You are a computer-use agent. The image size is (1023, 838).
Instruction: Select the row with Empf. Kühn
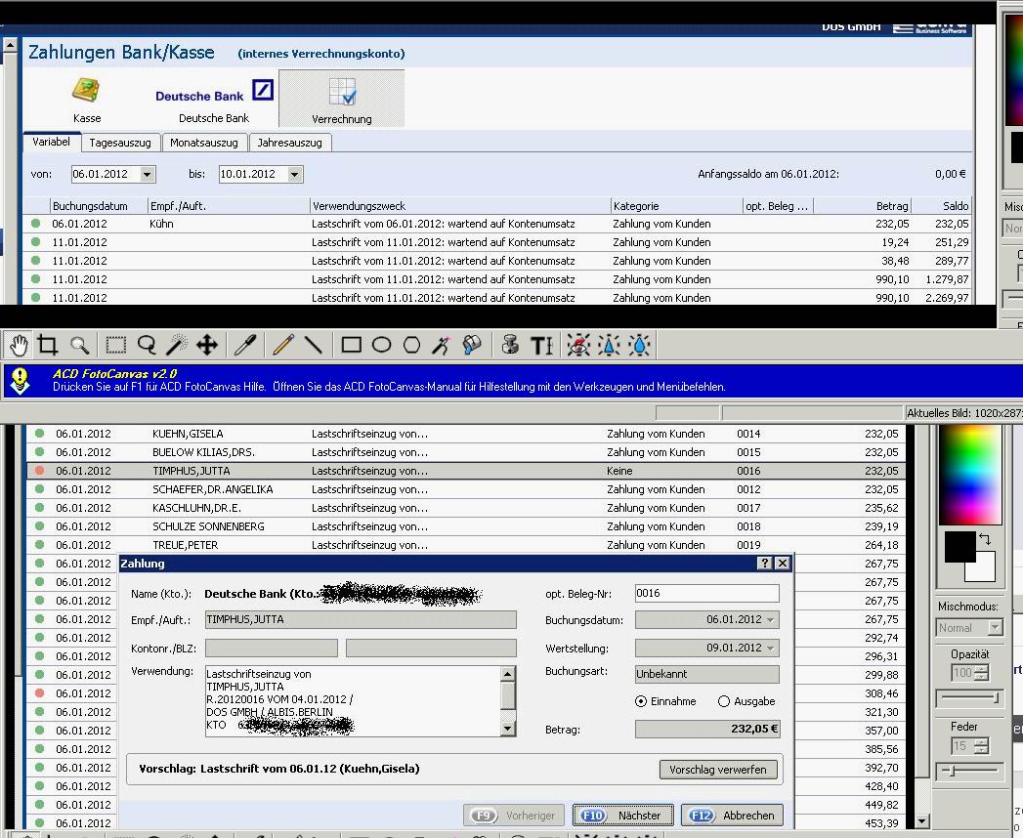point(497,224)
